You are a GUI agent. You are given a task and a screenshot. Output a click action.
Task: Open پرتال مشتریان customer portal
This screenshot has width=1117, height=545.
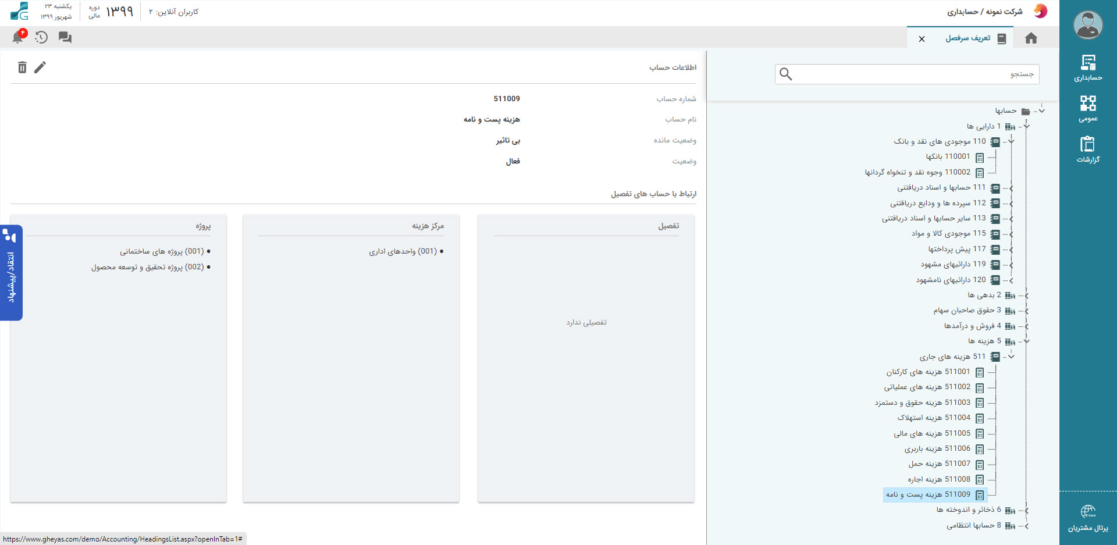(1088, 519)
